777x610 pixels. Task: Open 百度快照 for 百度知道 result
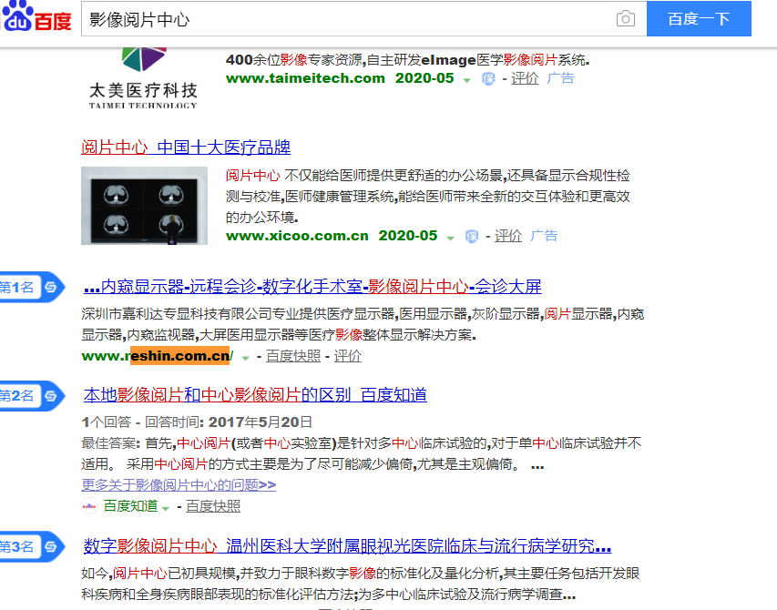point(213,506)
